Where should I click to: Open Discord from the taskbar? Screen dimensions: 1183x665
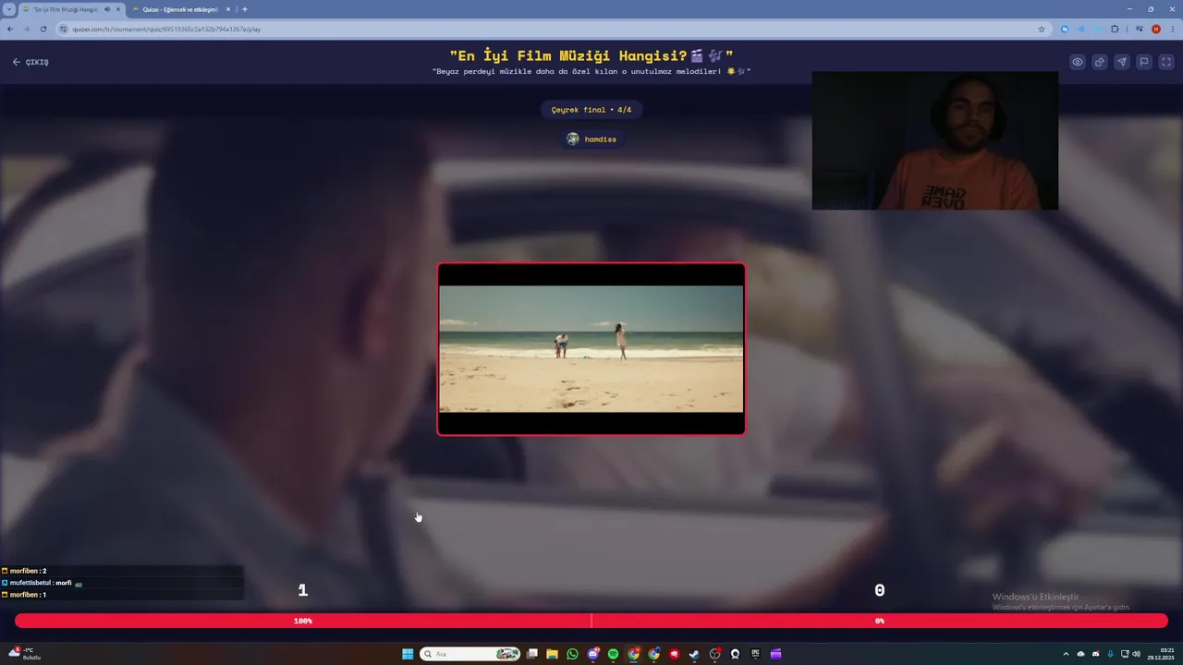[593, 654]
